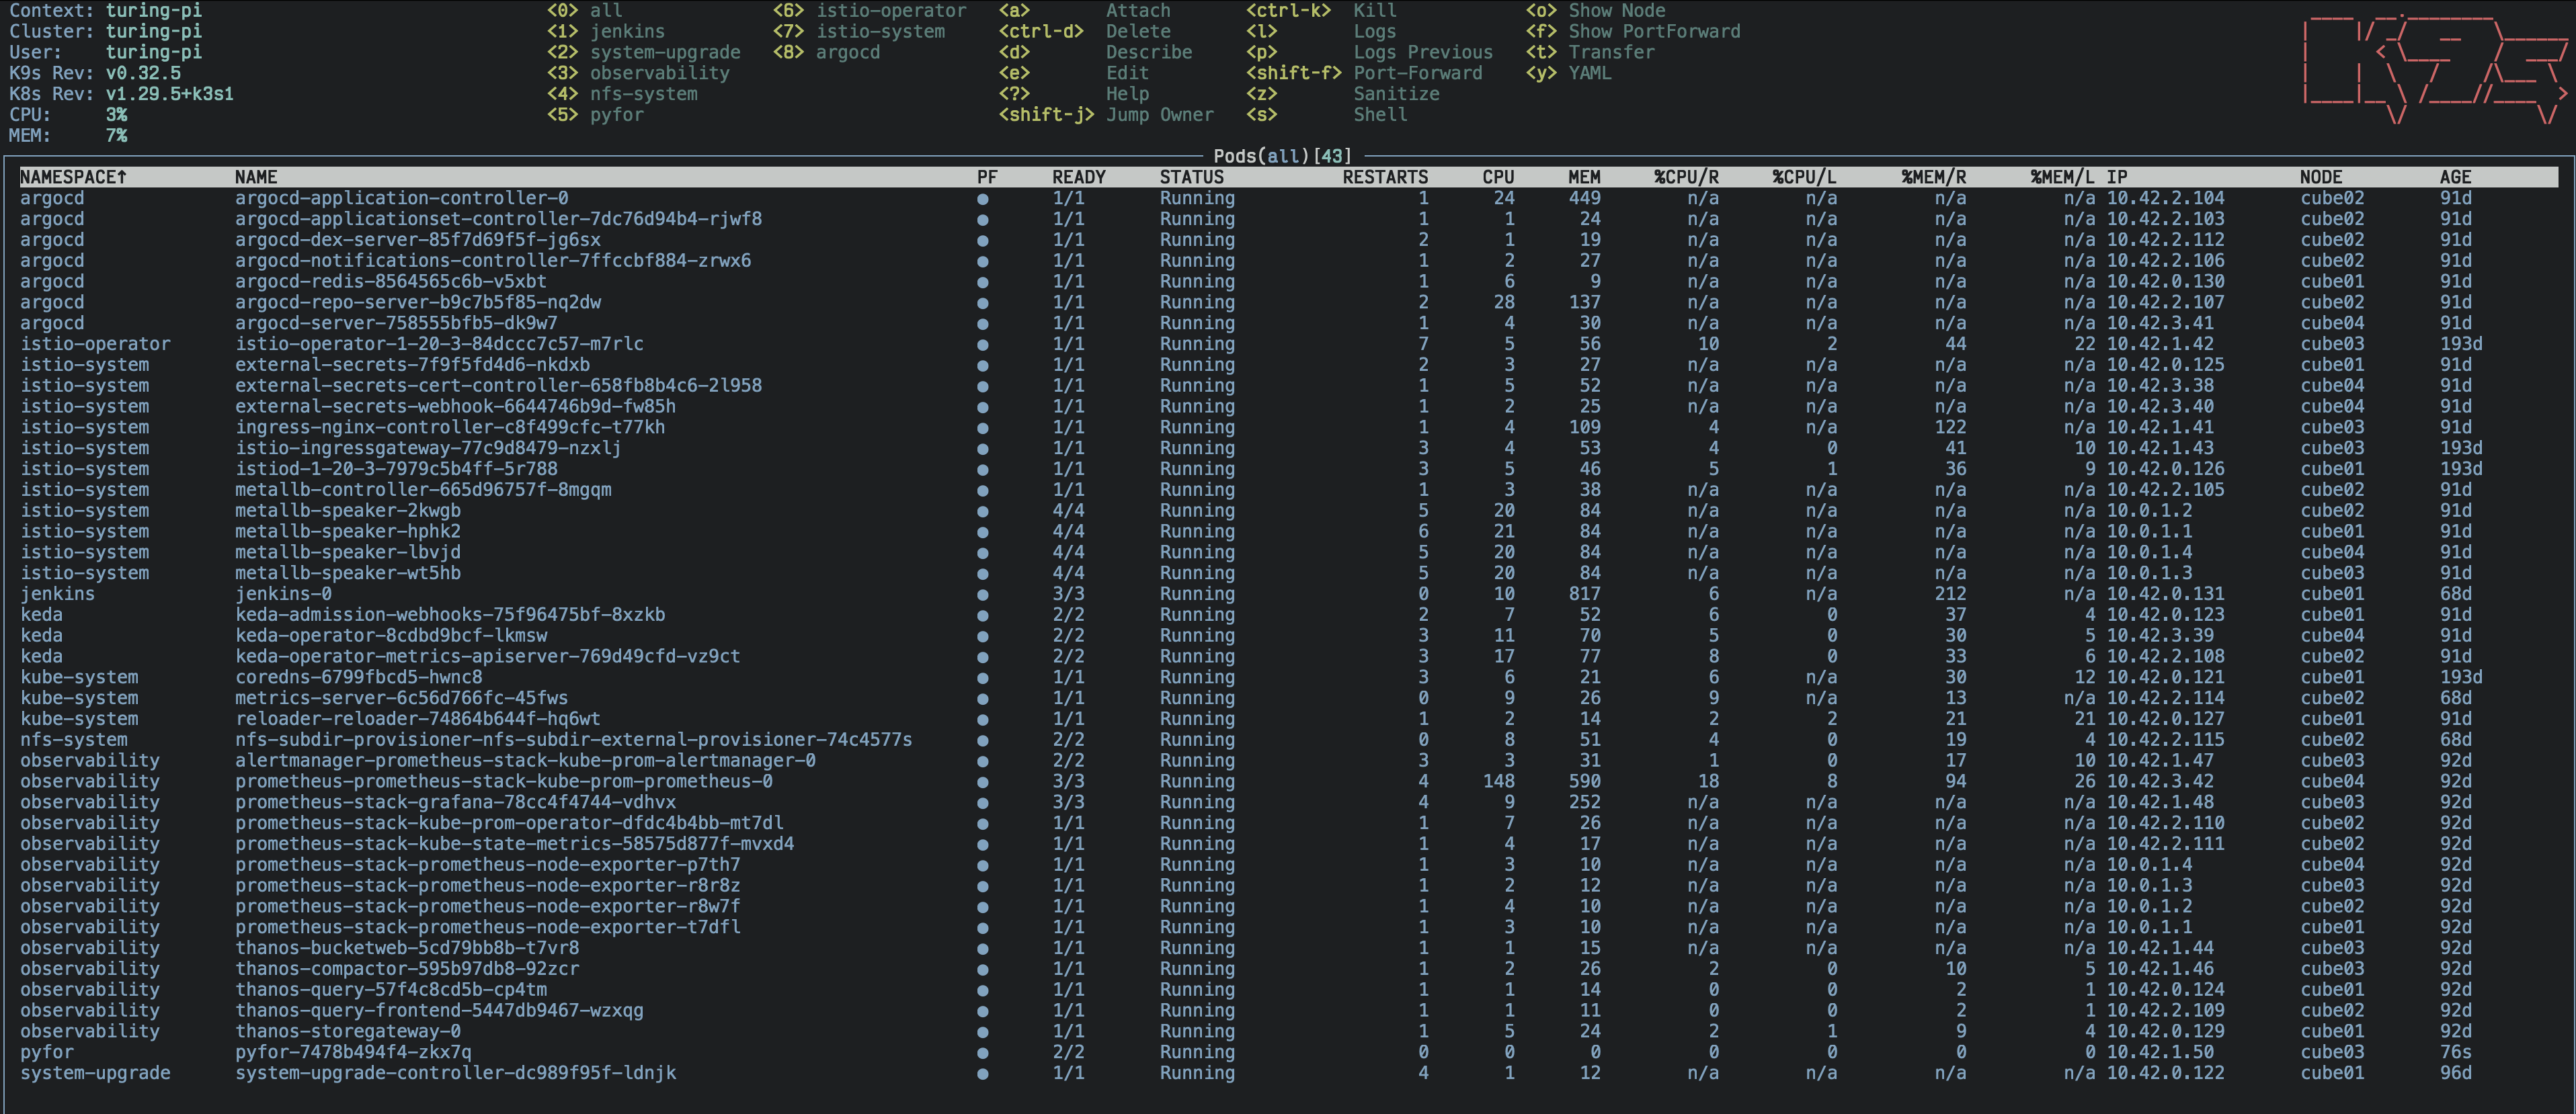
Task: Select the istio-system namespace shortcut
Action: [x=858, y=32]
